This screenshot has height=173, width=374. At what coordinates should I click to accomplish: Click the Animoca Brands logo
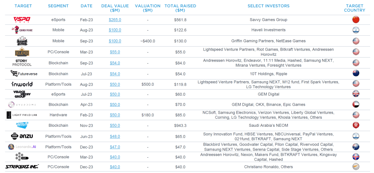tap(22, 125)
